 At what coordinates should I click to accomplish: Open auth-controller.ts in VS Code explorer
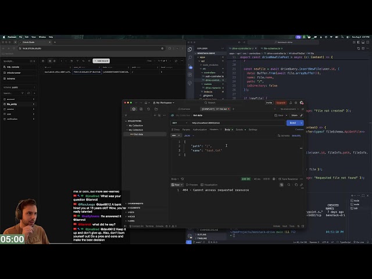pyautogui.click(x=213, y=76)
